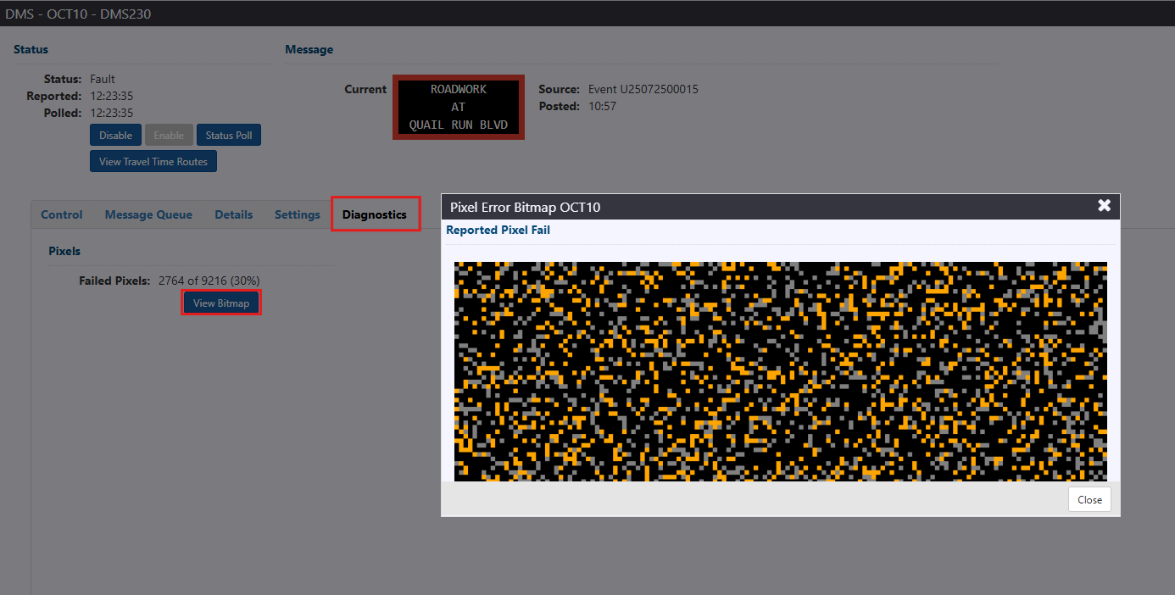Select the Settings tab
This screenshot has width=1175, height=595.
[297, 214]
